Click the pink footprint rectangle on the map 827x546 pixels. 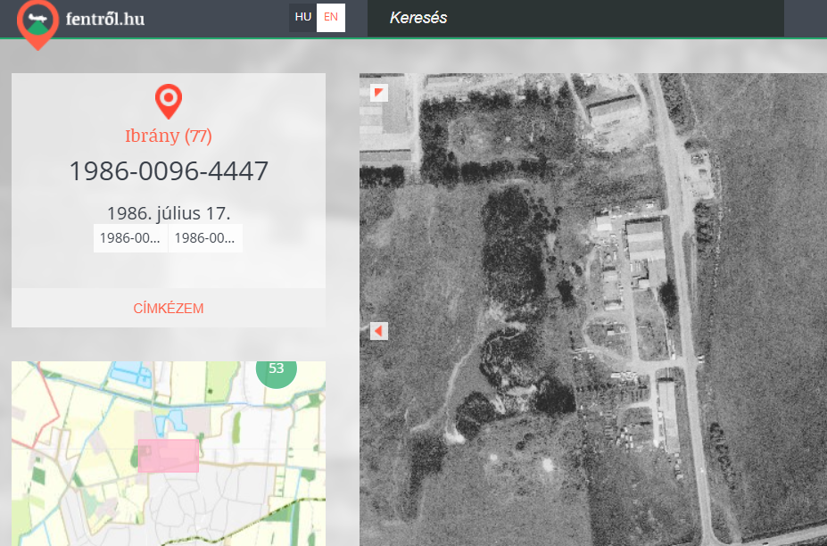pos(169,455)
